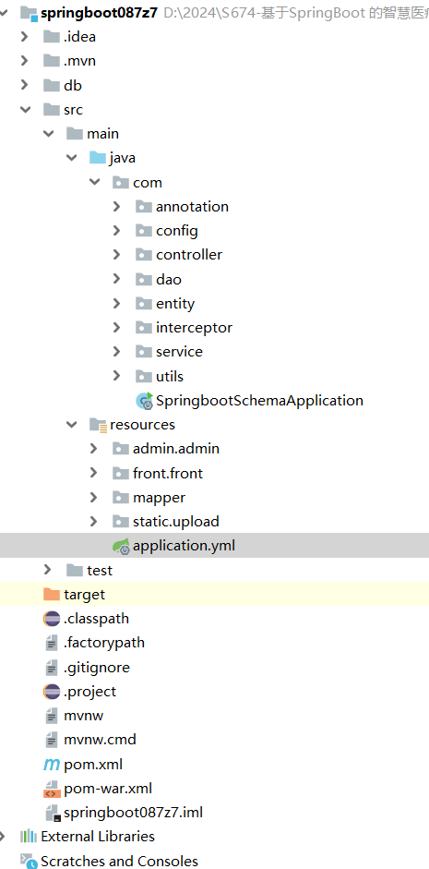Viewport: 429px width, 869px height.
Task: Click the annotation package icon
Action: pos(143,207)
